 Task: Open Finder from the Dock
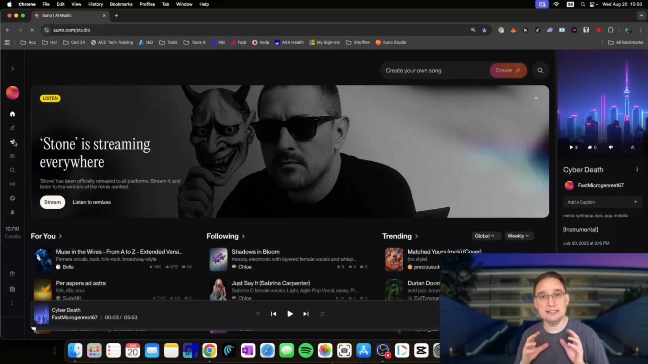click(x=75, y=351)
